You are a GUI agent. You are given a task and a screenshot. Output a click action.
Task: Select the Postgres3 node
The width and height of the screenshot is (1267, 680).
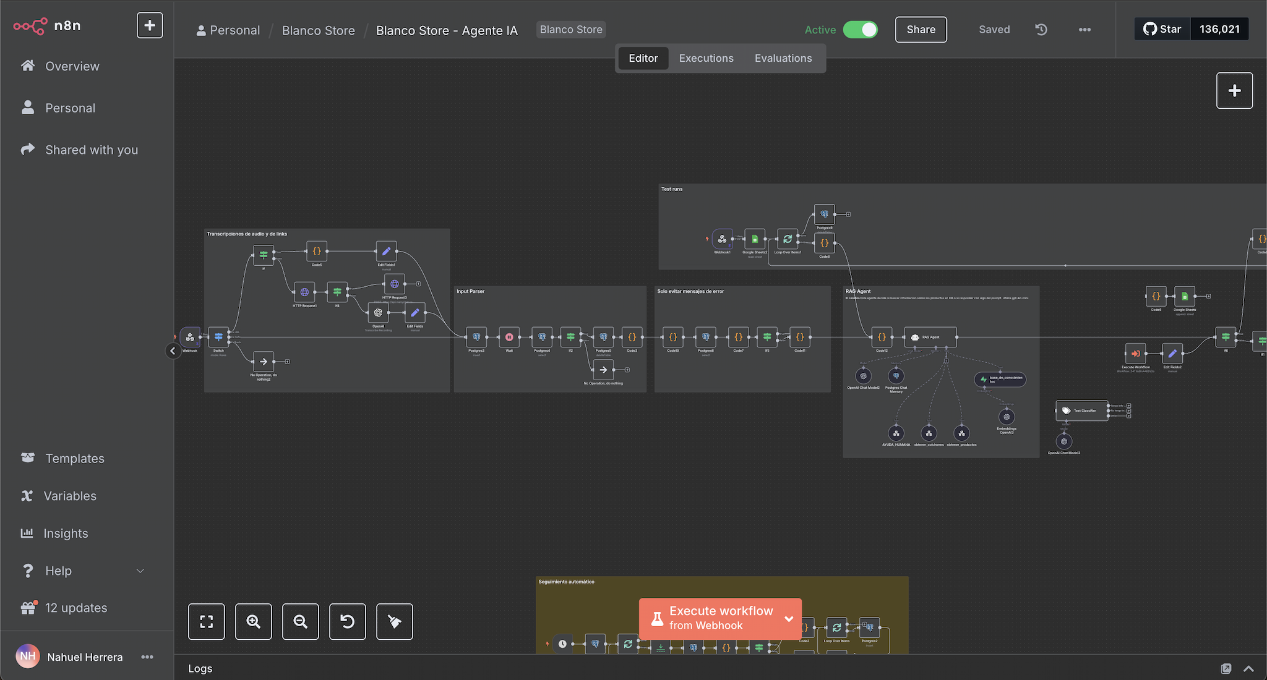(476, 337)
